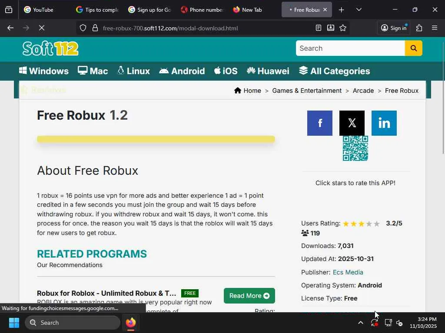Stop loading the page
Viewport: 445px width, 333px height.
[41, 28]
